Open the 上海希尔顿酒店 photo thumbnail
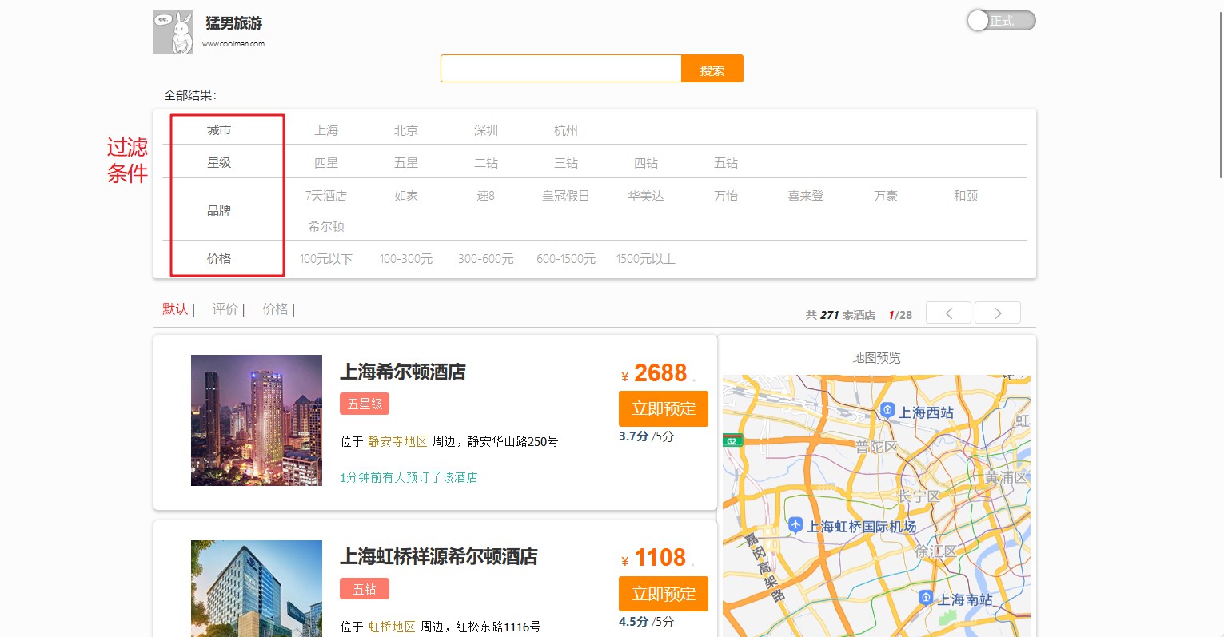1224x637 pixels. pos(257,420)
